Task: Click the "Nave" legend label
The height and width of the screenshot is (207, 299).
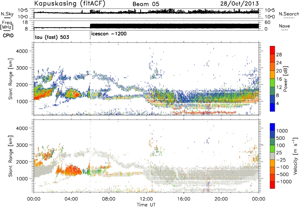Action: click(x=284, y=26)
